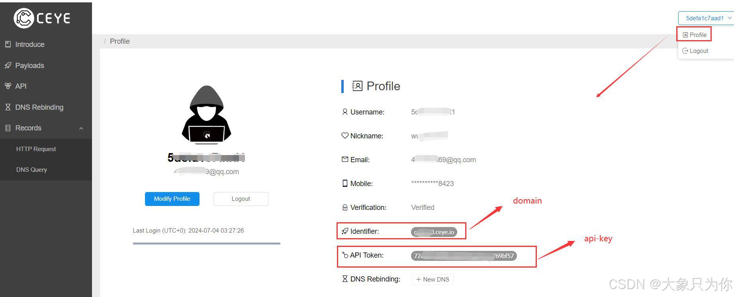Click the Verification lock icon
The image size is (734, 297).
pos(345,208)
